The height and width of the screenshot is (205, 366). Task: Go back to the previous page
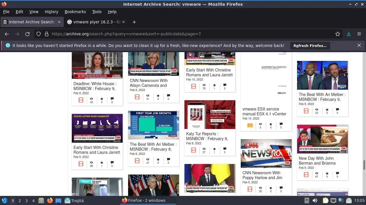(7, 34)
